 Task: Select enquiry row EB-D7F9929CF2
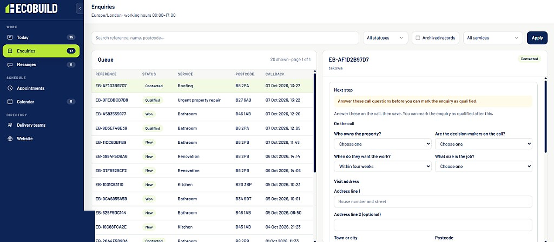pos(202,170)
